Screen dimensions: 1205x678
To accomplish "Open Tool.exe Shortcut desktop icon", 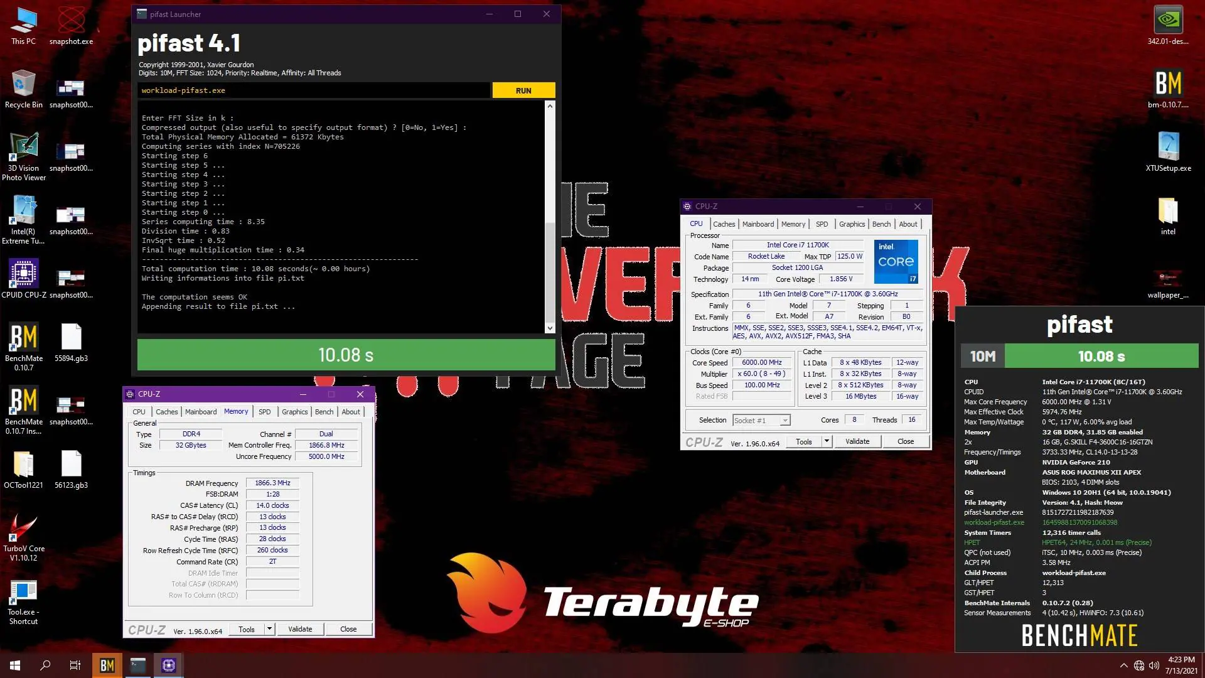I will click(x=23, y=601).
